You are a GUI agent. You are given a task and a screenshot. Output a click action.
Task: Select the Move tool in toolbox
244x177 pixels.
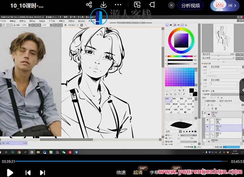pyautogui.click(x=167, y=94)
